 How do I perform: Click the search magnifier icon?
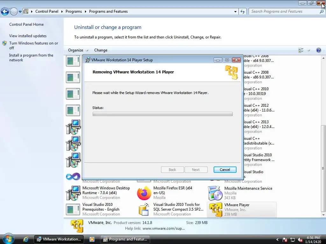[x=322, y=12]
